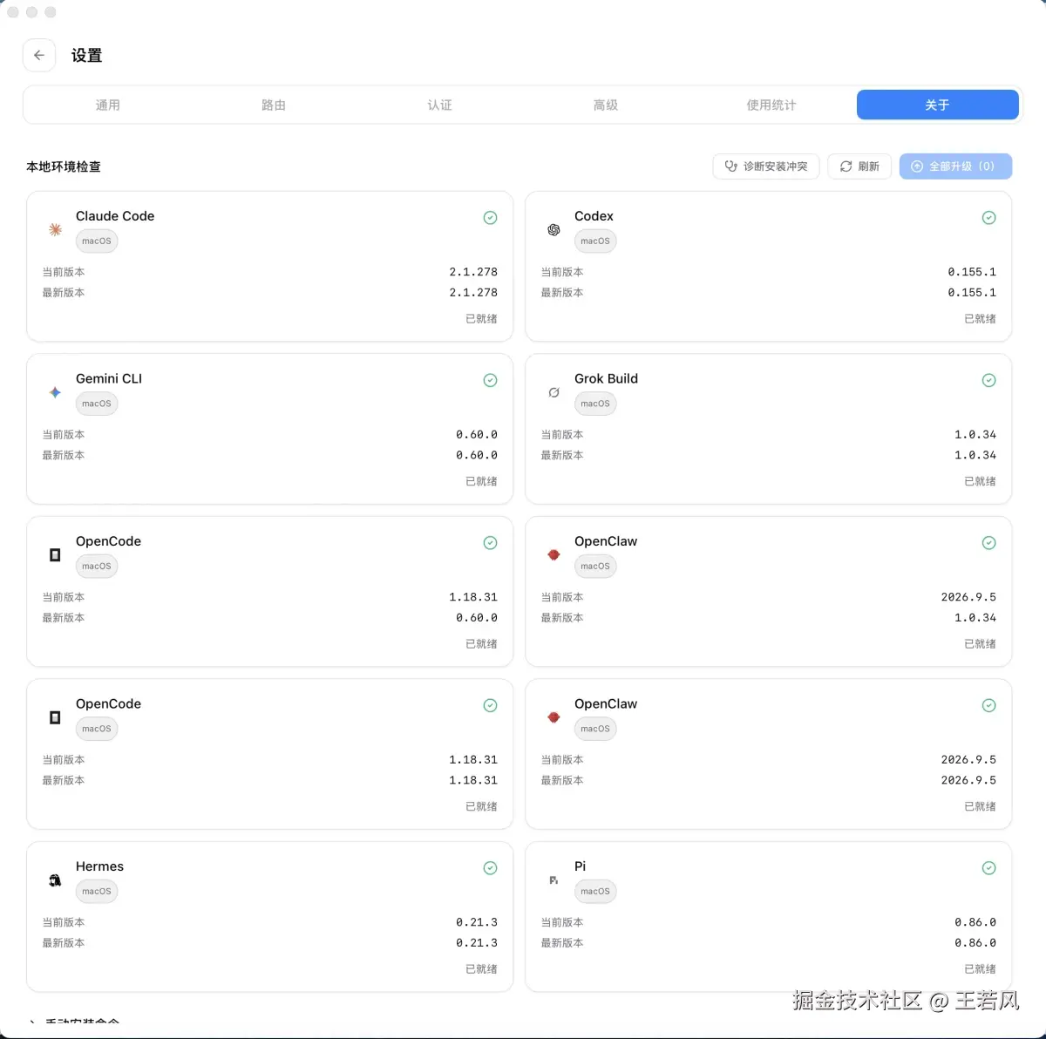Click the Claude Code title
1046x1039 pixels.
pyautogui.click(x=115, y=216)
